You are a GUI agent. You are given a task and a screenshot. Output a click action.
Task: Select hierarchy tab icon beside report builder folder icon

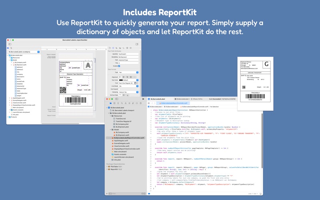coord(11,48)
